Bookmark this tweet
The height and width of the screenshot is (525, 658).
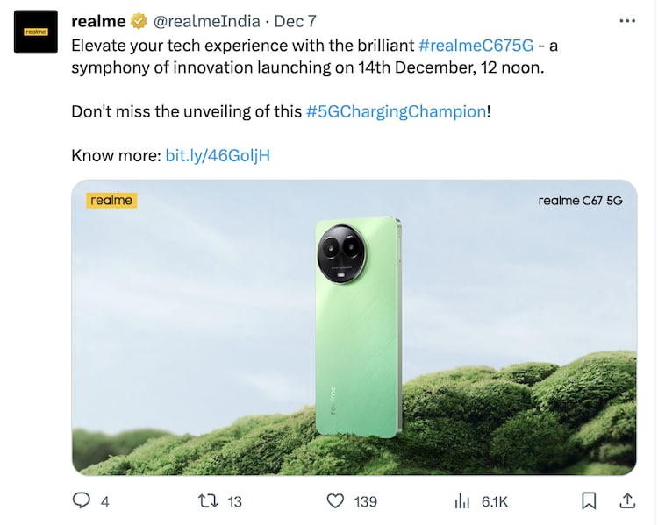pos(589,501)
